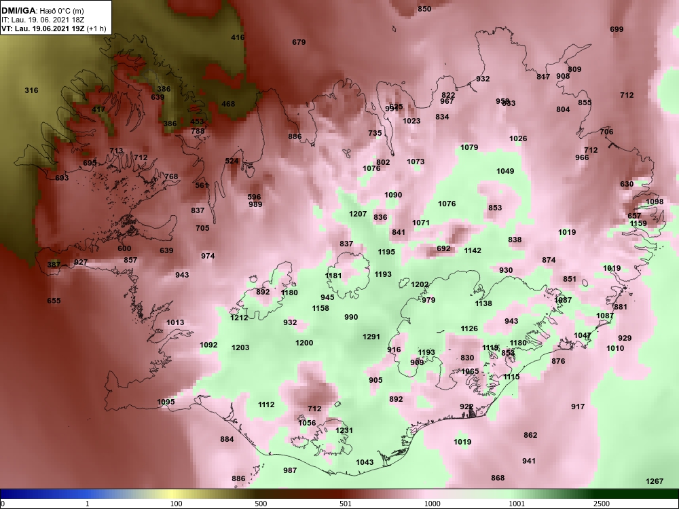Viewport: 679px width, 509px height.
Task: Click the map value 862
Action: (x=530, y=435)
